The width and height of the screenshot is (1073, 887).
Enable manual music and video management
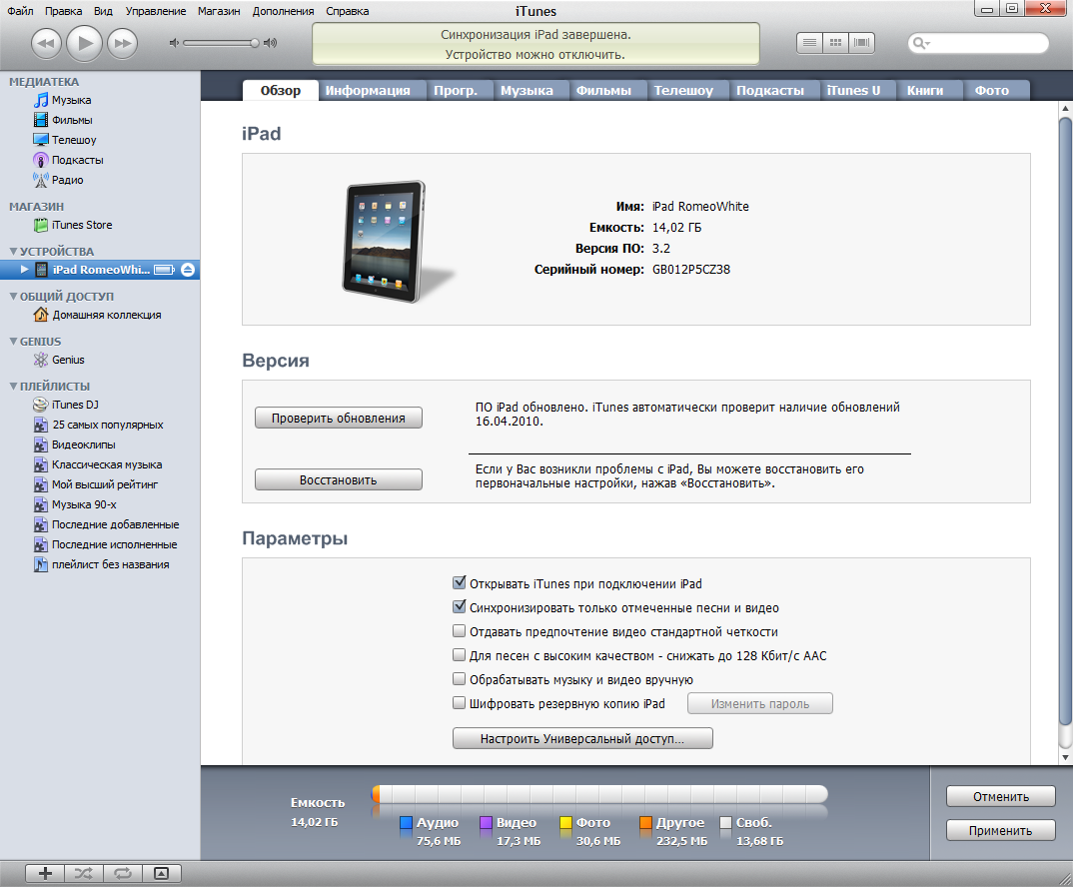click(460, 679)
